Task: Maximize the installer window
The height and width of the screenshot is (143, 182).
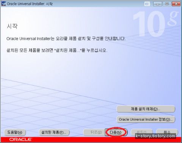Action: click(167, 4)
